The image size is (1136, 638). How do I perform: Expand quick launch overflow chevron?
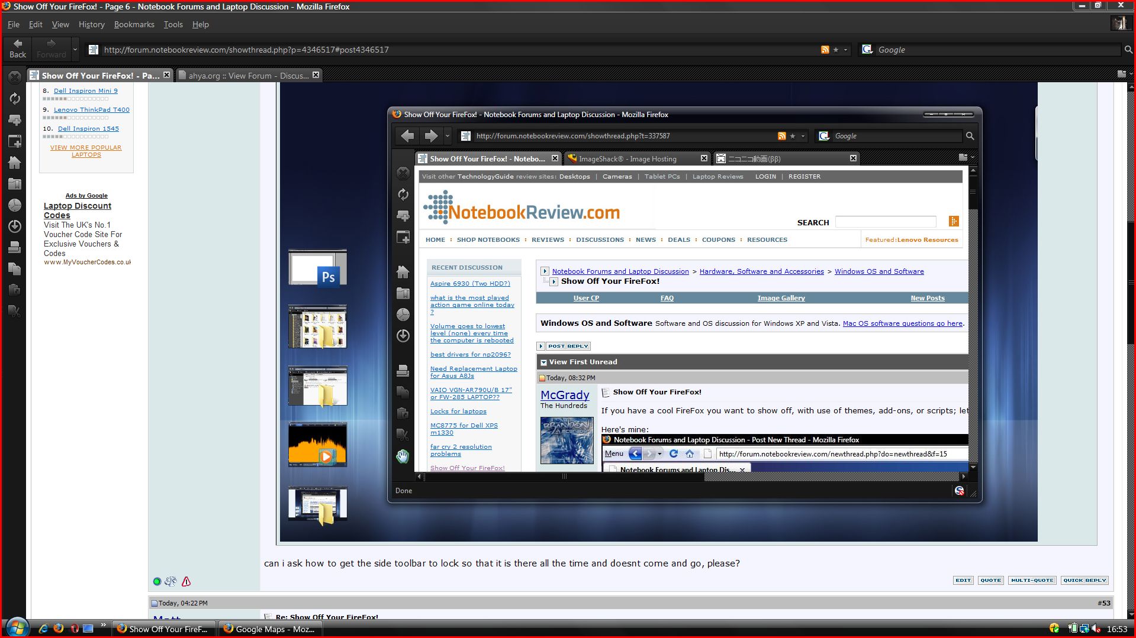pos(103,625)
